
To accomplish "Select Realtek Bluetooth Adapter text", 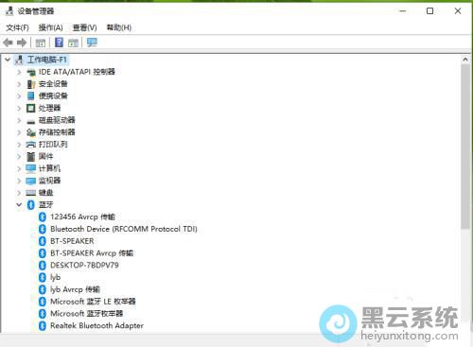I will [96, 325].
